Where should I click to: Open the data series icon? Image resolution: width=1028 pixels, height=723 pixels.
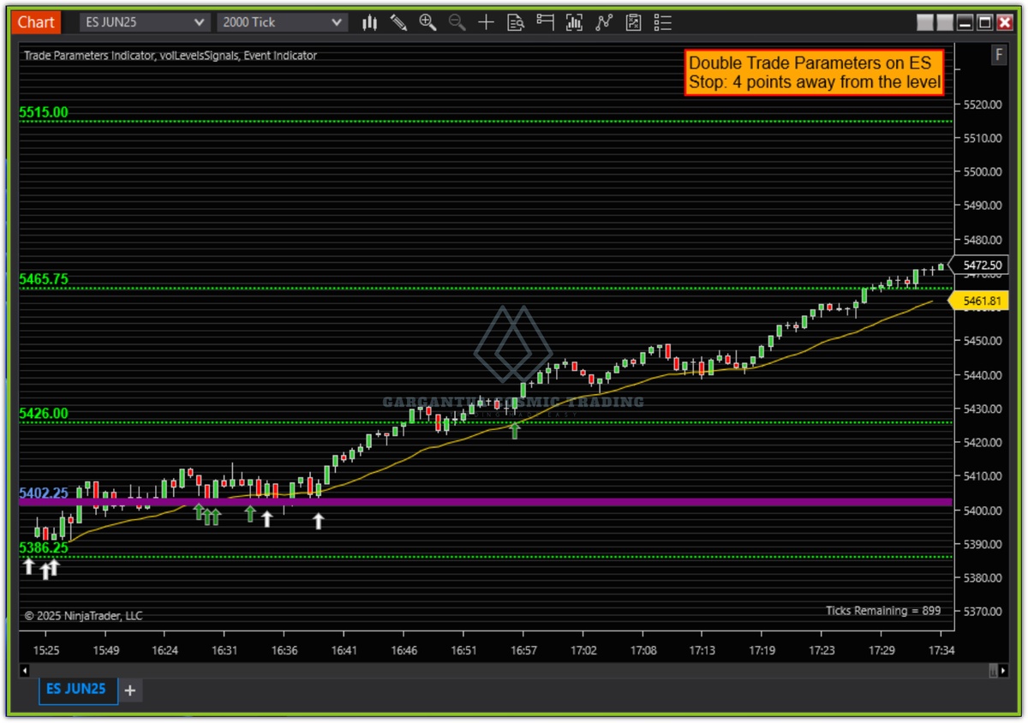click(x=574, y=23)
